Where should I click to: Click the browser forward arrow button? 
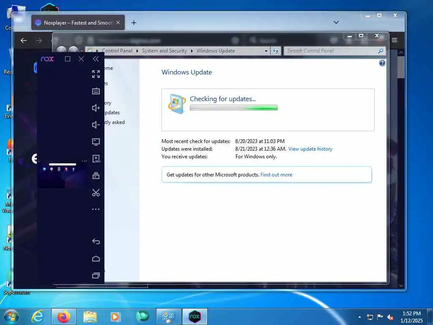[x=39, y=41]
